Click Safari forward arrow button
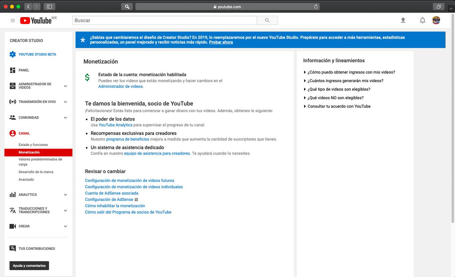 [37, 6]
